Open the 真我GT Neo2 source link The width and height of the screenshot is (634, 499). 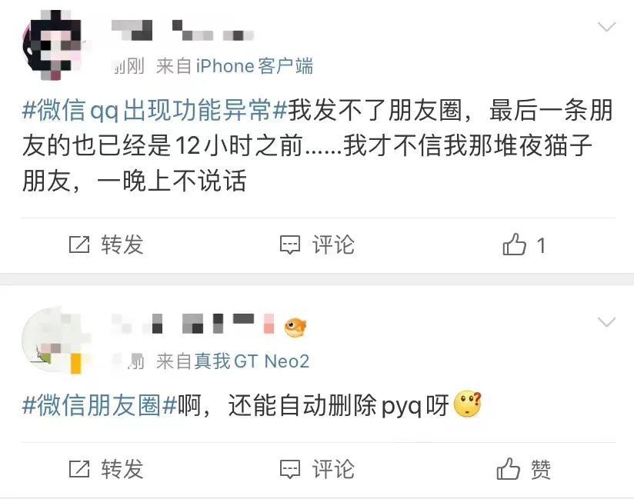click(x=252, y=361)
